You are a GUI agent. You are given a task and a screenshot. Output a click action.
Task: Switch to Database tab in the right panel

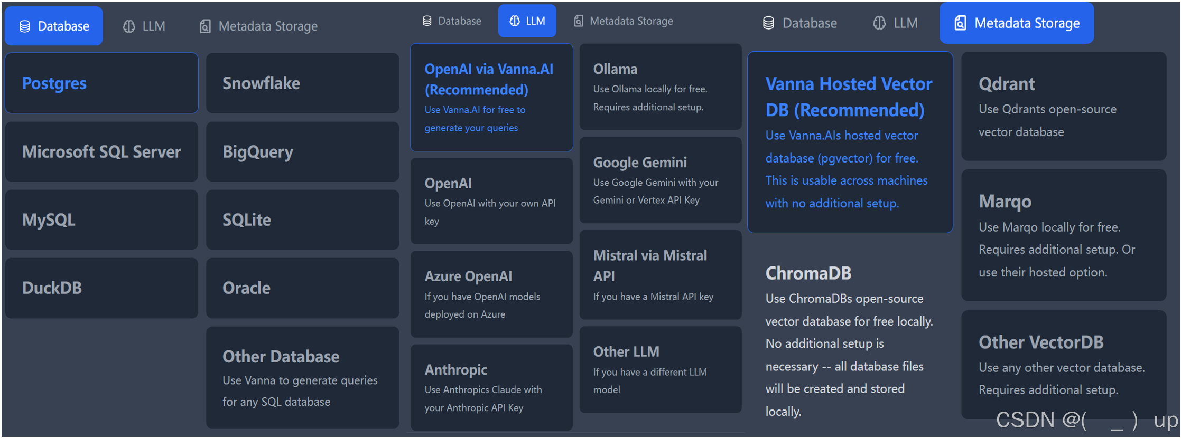pos(800,23)
